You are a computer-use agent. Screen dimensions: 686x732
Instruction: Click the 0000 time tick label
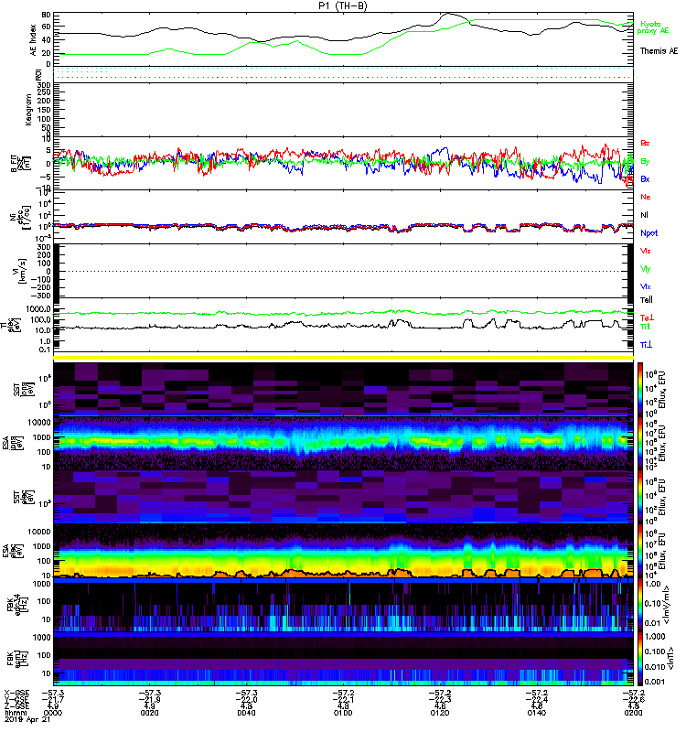click(52, 713)
